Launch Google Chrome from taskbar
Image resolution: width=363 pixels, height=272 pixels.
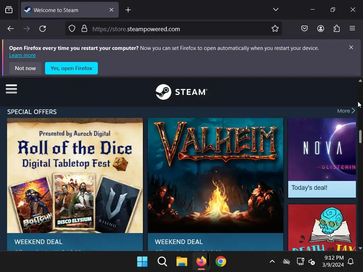point(220,262)
